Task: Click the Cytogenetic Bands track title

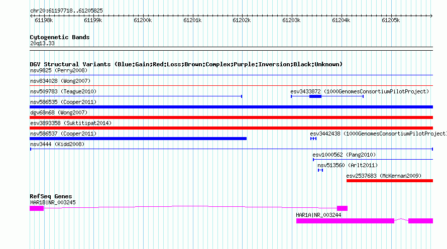Action: tap(60, 37)
